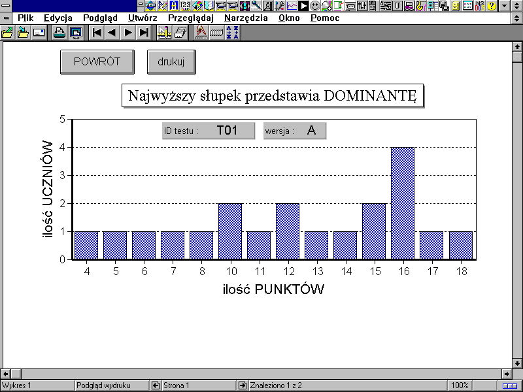Jump to last record with toolbar arrow
The width and height of the screenshot is (523, 392).
click(144, 32)
